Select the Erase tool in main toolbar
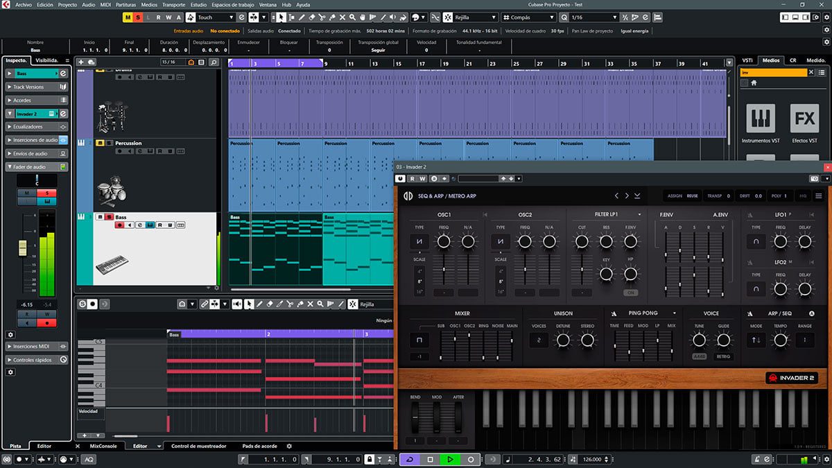This screenshot has width=832, height=468. 312,17
